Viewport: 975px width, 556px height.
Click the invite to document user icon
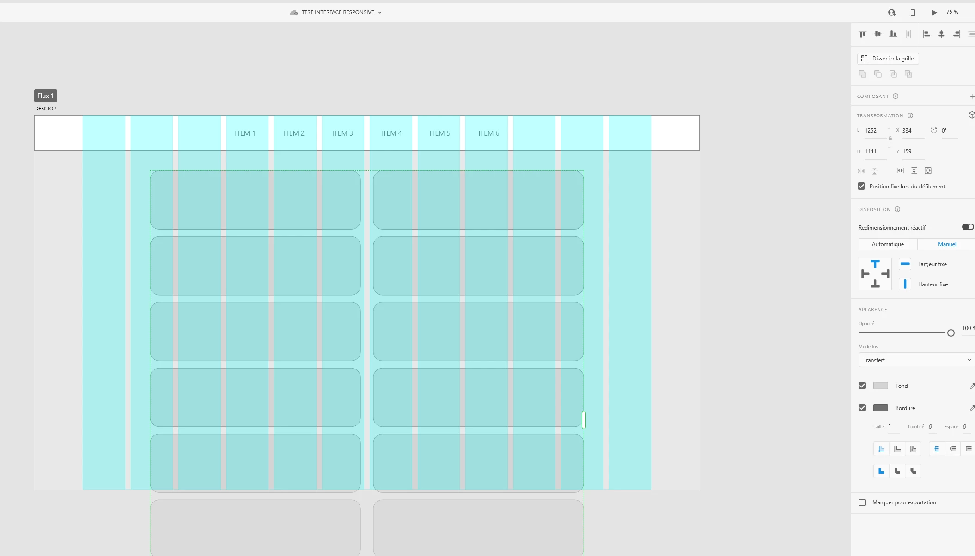(891, 12)
